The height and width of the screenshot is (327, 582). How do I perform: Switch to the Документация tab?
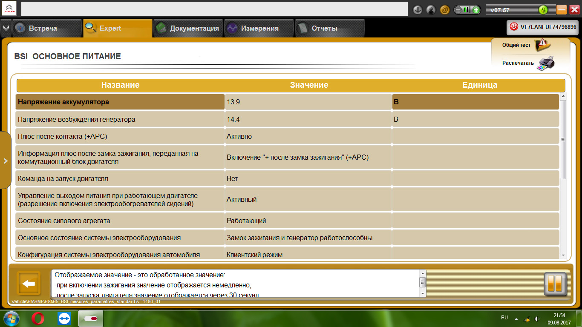pyautogui.click(x=188, y=28)
